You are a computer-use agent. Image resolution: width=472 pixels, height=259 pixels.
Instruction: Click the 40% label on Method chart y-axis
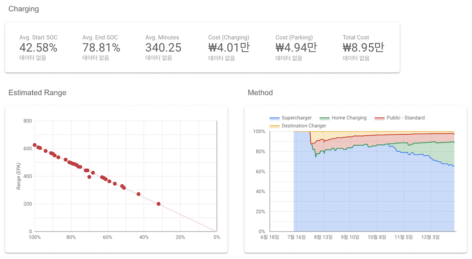pos(260,192)
